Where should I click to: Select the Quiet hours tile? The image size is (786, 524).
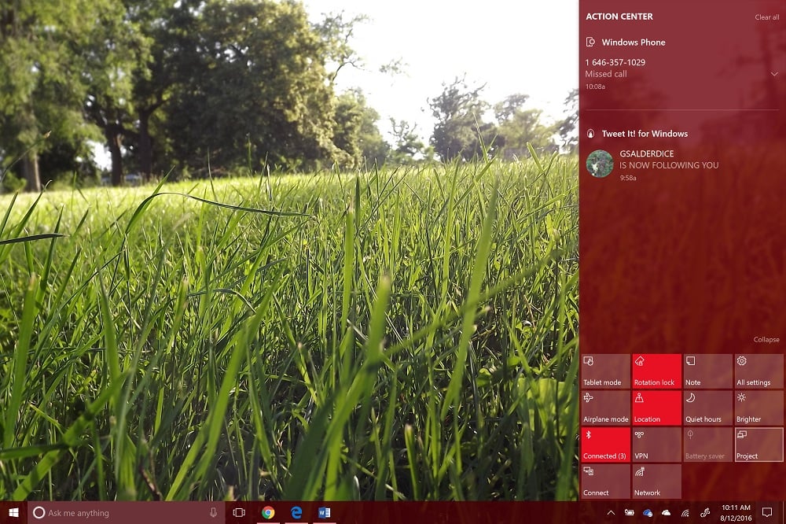click(707, 407)
